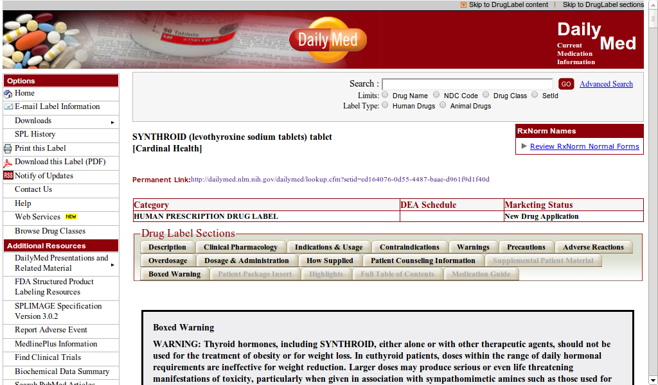Open the Boxed Warning tab

tap(175, 274)
